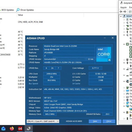Click Driver Updates text link
132x132 pixels.
(x=27, y=10)
